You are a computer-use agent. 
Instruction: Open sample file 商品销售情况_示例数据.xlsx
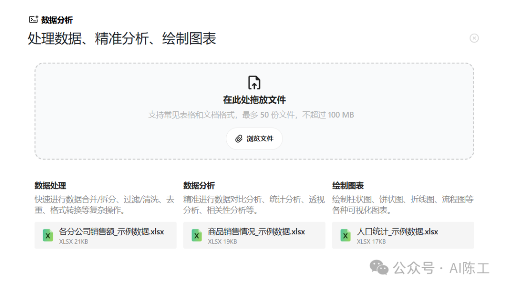pyautogui.click(x=254, y=235)
